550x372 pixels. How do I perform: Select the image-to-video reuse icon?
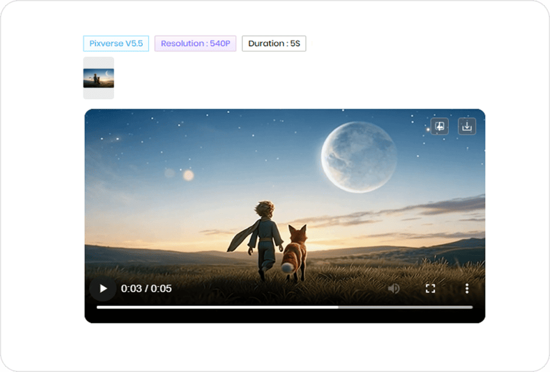[x=439, y=126]
